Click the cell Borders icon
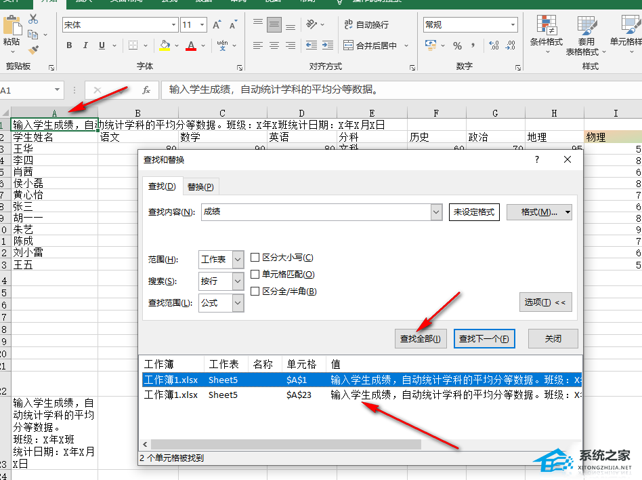 (133, 45)
